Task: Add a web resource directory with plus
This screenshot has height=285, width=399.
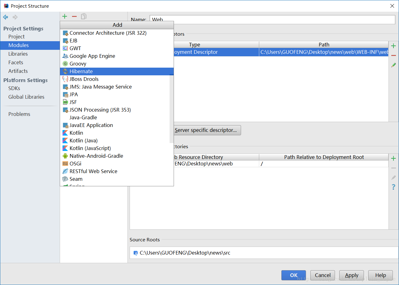Action: pyautogui.click(x=393, y=158)
